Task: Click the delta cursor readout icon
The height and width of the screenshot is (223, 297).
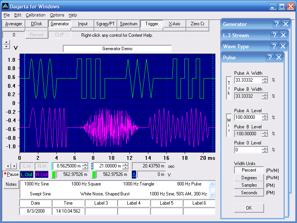Action: [x=134, y=174]
